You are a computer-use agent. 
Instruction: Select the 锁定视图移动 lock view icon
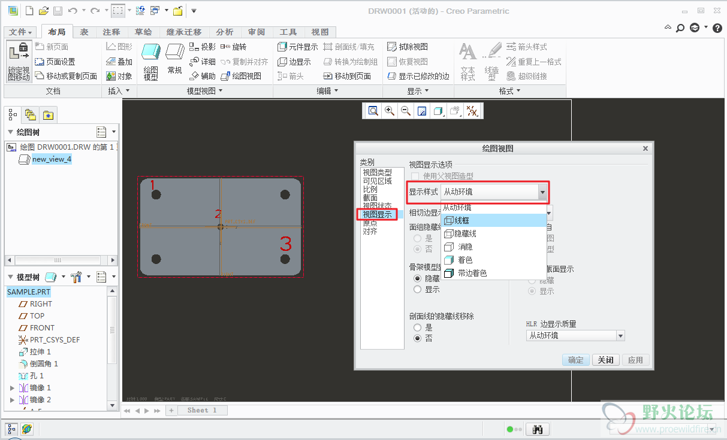tap(19, 62)
